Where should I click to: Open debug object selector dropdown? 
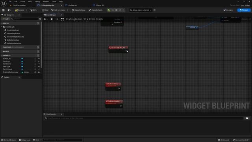(141, 10)
